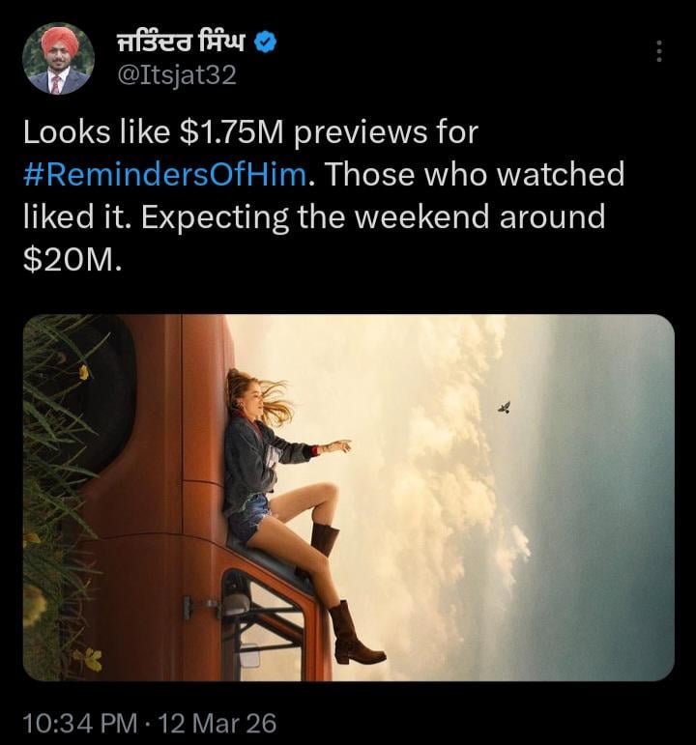Screen dimensions: 696x745
Task: Tap the #RemindersOfHim hashtag
Action: (x=164, y=174)
